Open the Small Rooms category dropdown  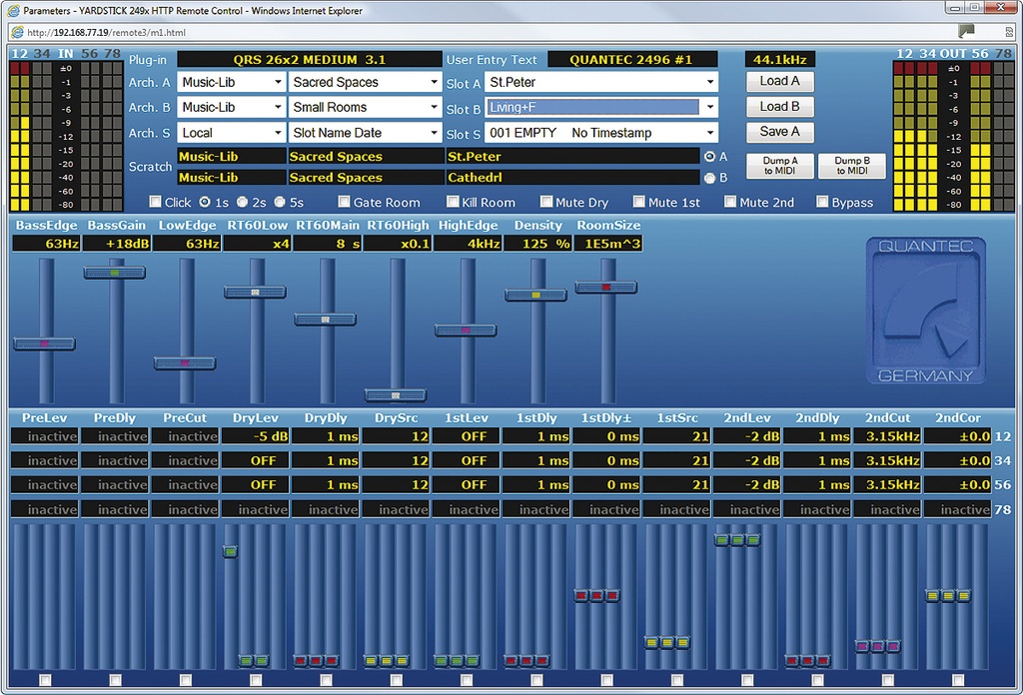click(x=365, y=107)
